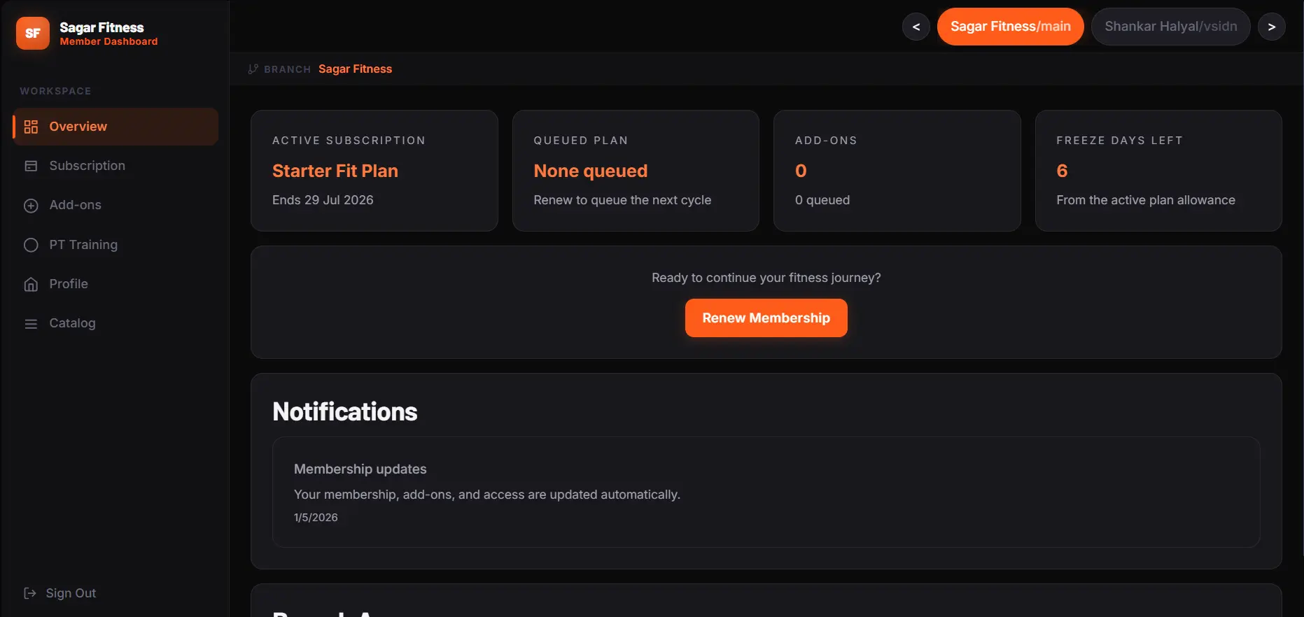Click the Profile home icon
The height and width of the screenshot is (617, 1304).
(x=31, y=284)
